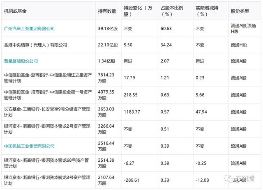
Task: Select the 34.24 share ratio cell
Action: coord(166,45)
